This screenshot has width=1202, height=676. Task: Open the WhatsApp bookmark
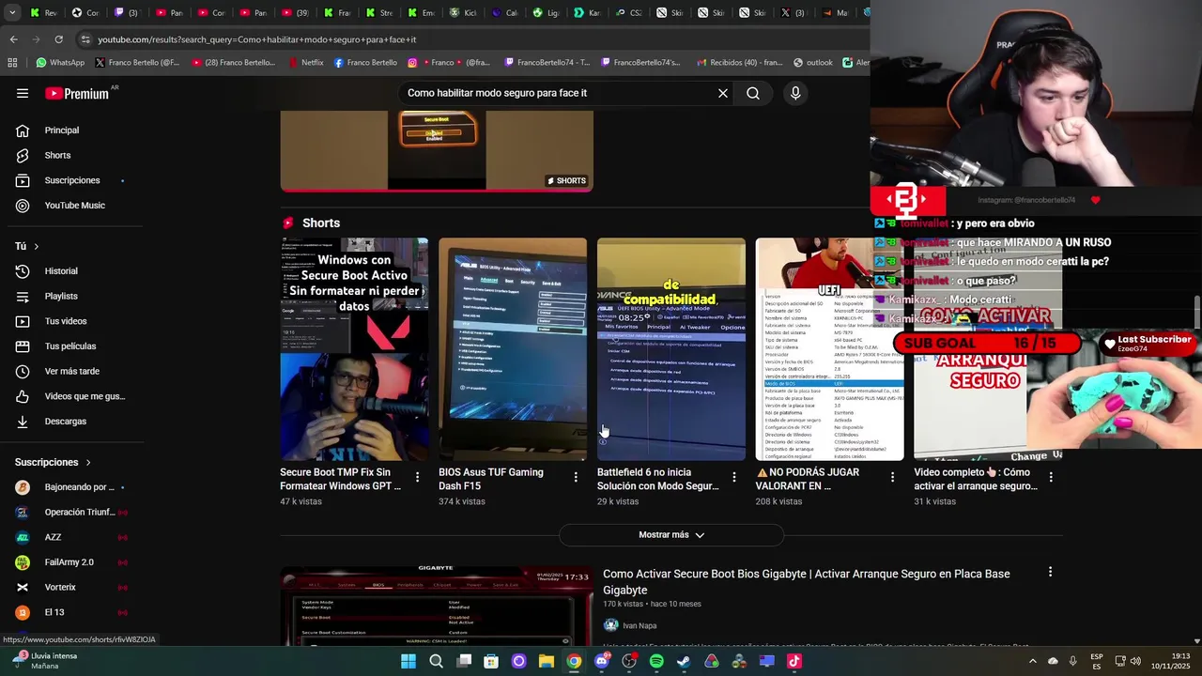click(60, 63)
